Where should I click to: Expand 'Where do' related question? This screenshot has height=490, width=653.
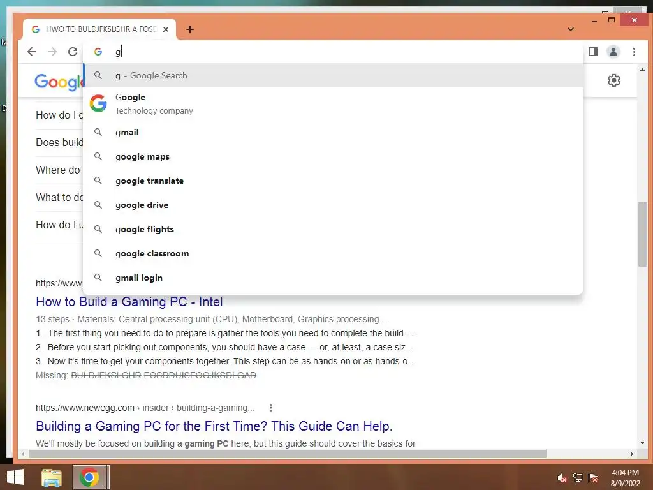coord(58,170)
